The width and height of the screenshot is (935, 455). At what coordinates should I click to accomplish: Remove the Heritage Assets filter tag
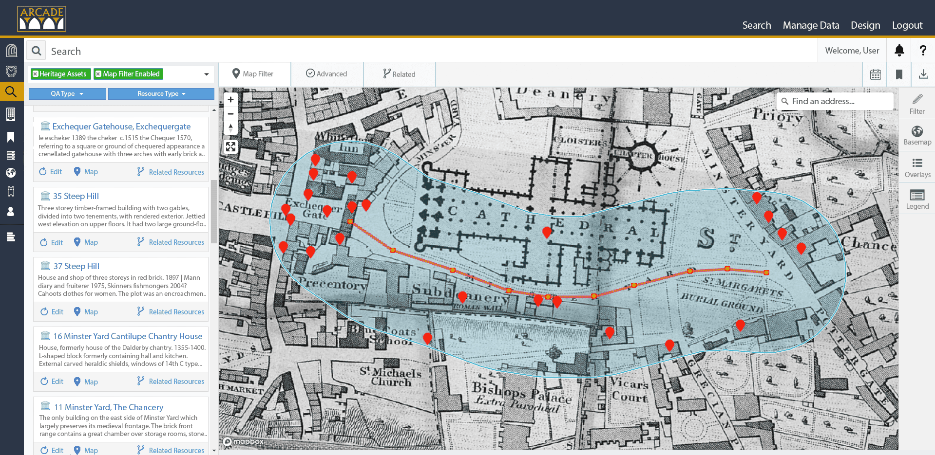point(35,74)
